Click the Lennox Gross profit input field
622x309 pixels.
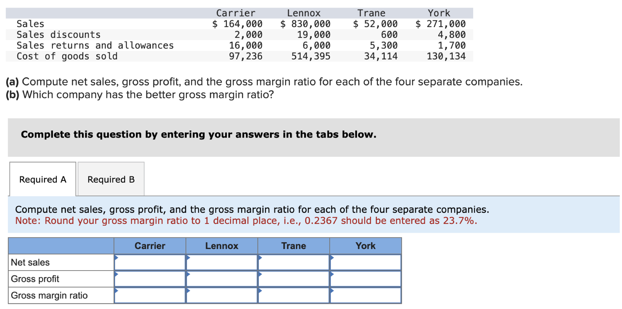pyautogui.click(x=222, y=278)
